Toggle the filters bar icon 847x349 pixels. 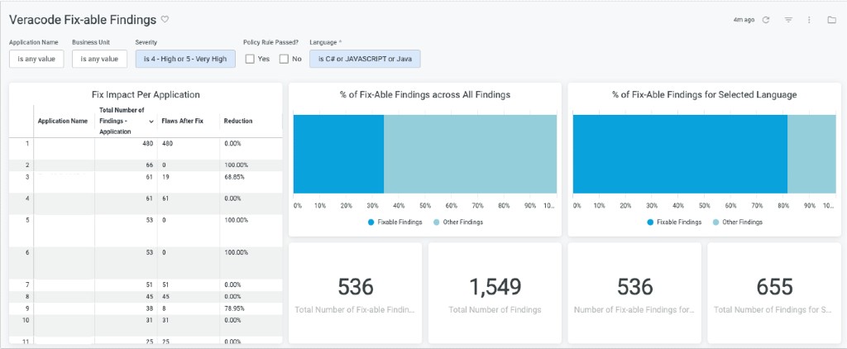point(788,20)
